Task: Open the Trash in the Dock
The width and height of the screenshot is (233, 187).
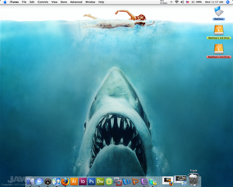Action: pos(193,179)
